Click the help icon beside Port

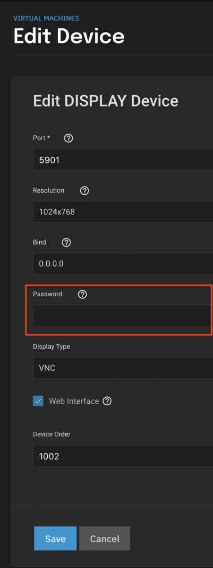click(68, 138)
